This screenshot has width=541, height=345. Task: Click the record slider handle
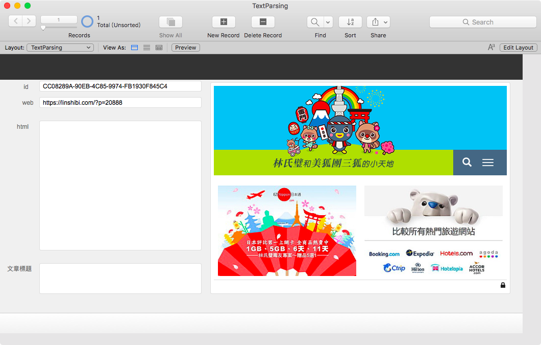pyautogui.click(x=43, y=28)
